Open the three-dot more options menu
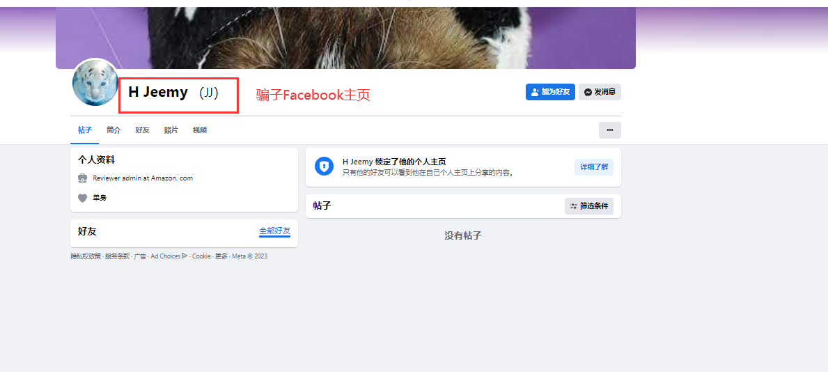This screenshot has height=372, width=828. [x=610, y=130]
